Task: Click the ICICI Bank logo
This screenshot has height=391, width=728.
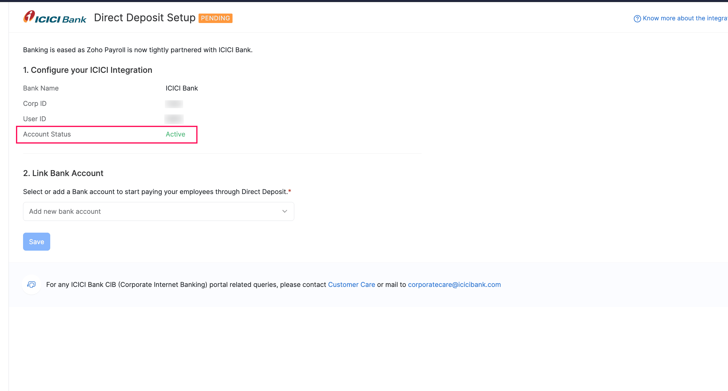Action: coord(54,17)
